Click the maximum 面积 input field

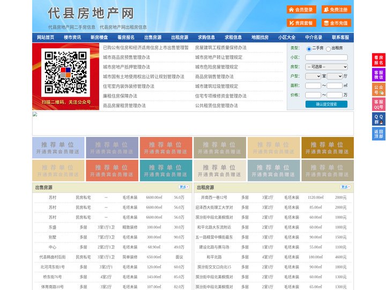point(335,85)
